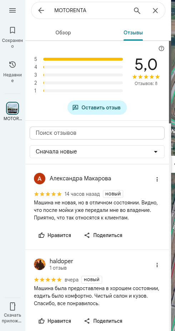The height and width of the screenshot is (331, 175).
Task: Like Александра Макарова's review
Action: tap(55, 235)
